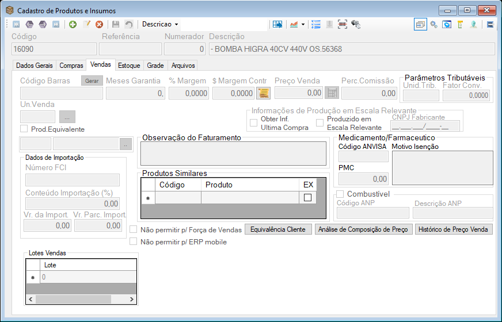Click the export table icon in toolbar
502x322 pixels.
(x=277, y=24)
